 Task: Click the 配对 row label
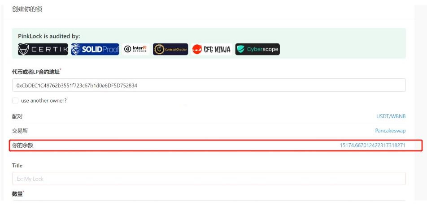(x=17, y=116)
